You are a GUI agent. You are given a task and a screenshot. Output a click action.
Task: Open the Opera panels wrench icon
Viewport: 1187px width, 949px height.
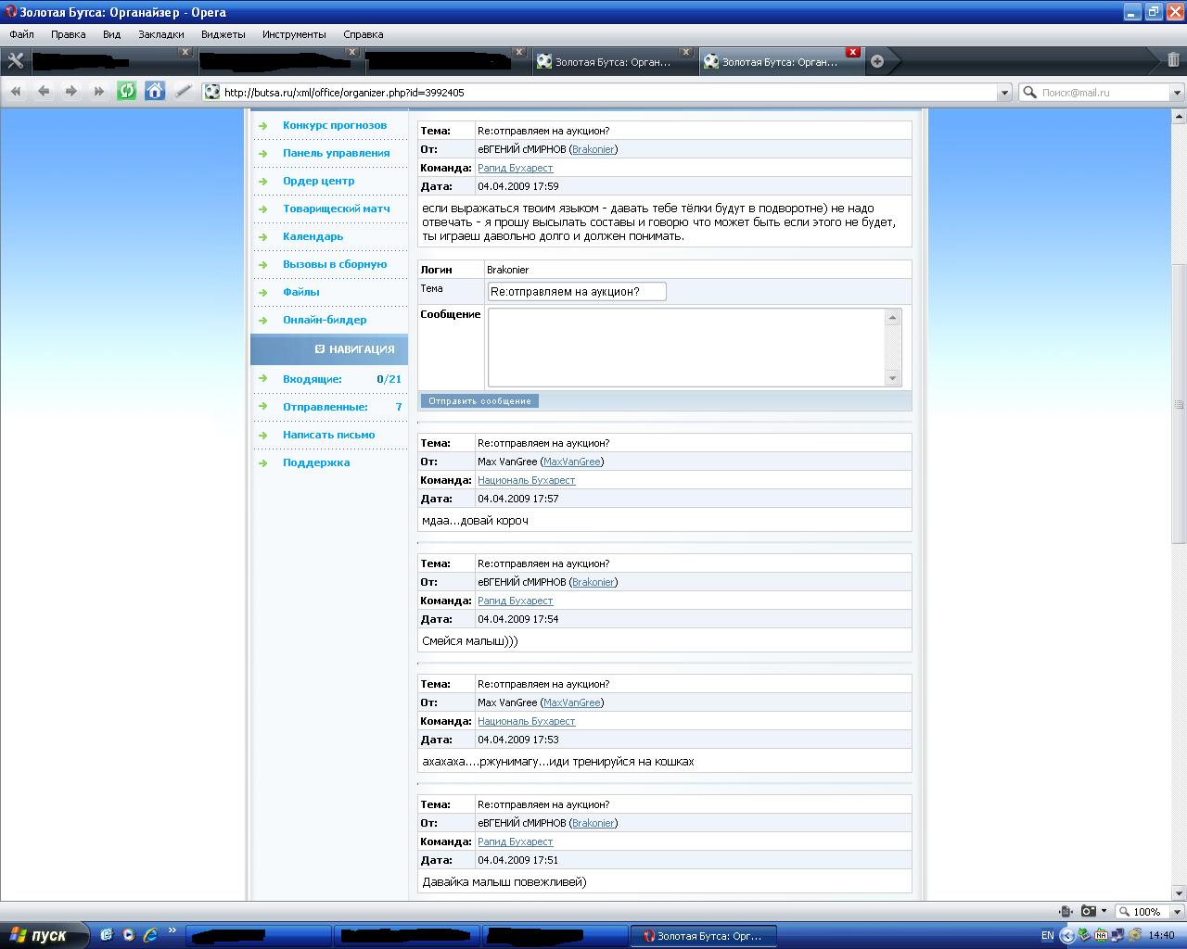click(x=15, y=61)
